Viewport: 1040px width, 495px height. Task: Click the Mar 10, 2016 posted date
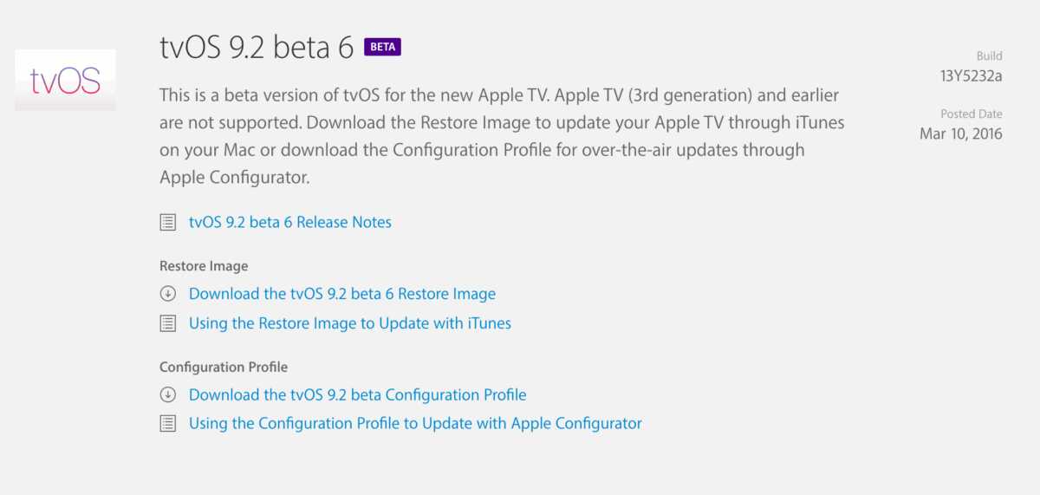(x=960, y=134)
